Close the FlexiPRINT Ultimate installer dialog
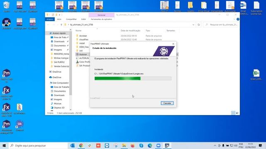 [173, 44]
